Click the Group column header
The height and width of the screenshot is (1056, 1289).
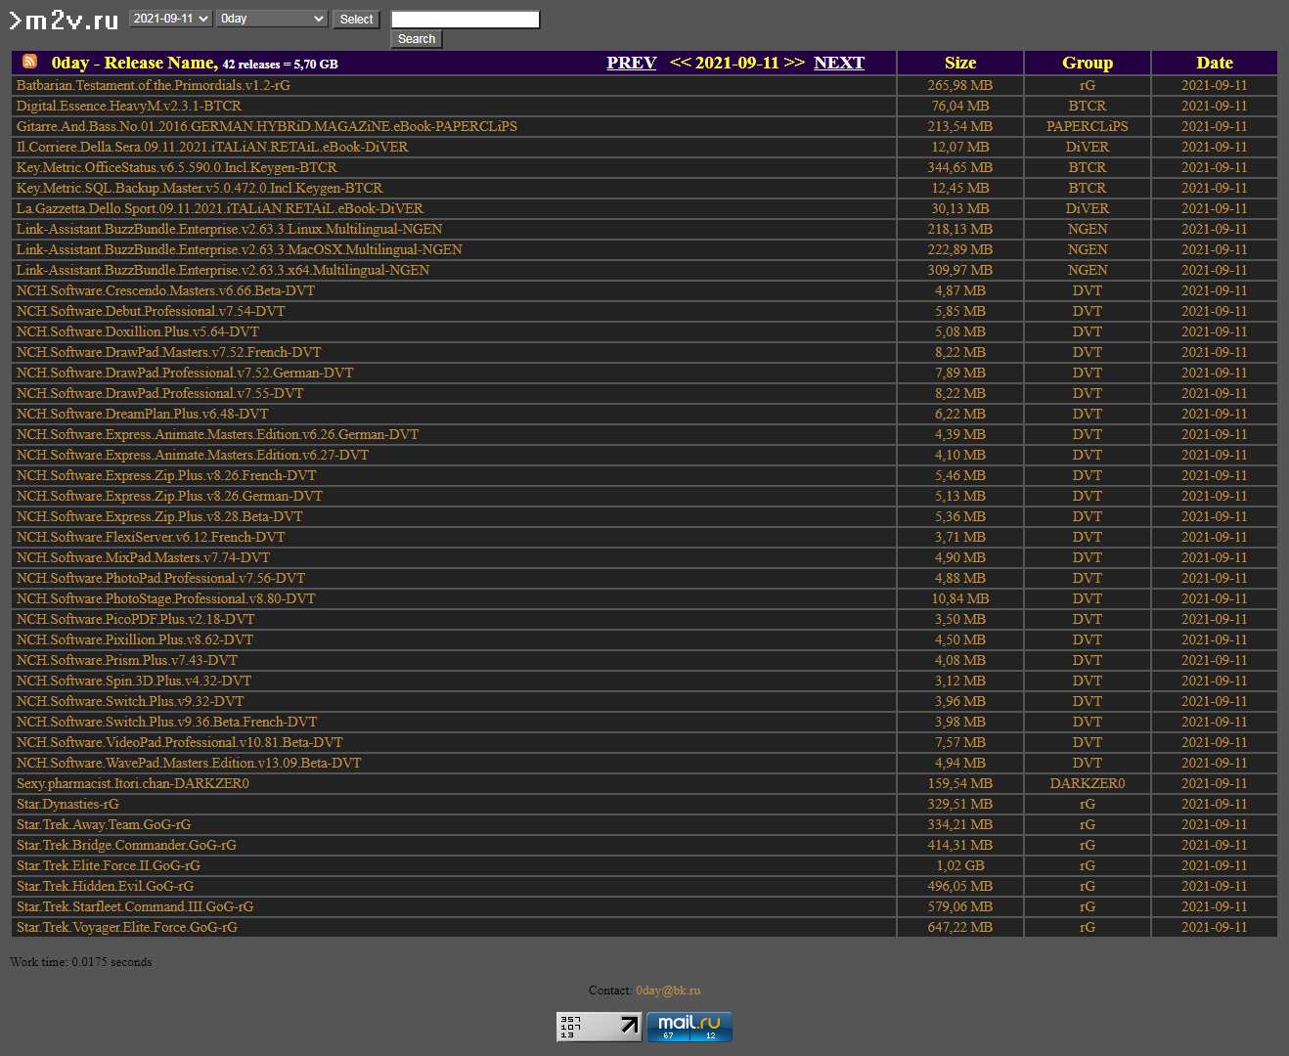click(1088, 63)
